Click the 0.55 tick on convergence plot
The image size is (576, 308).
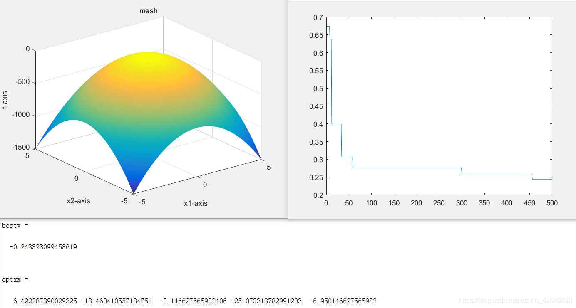[316, 71]
